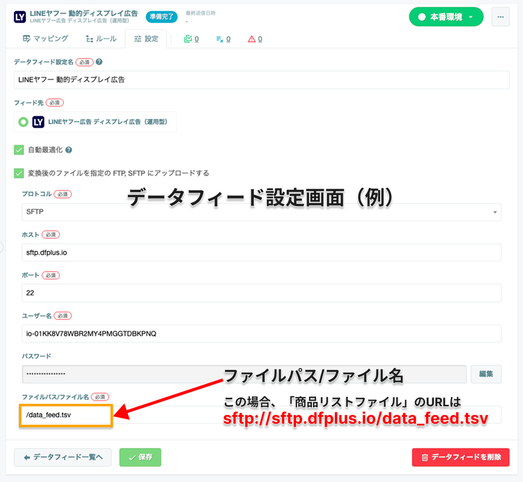Edit the データフィード設定名 input field

[262, 80]
